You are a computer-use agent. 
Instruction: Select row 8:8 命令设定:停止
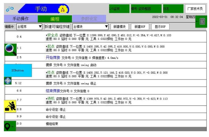click(x=106, y=109)
